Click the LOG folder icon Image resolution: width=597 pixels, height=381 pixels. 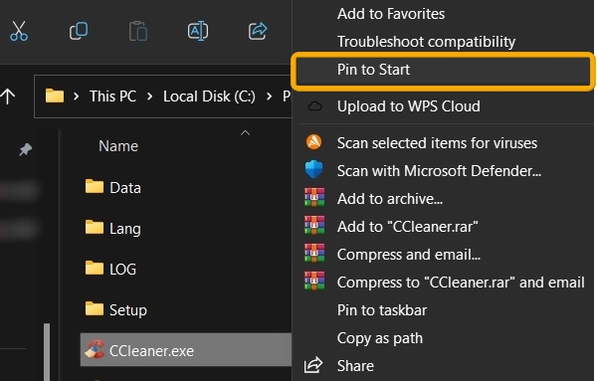(x=95, y=268)
